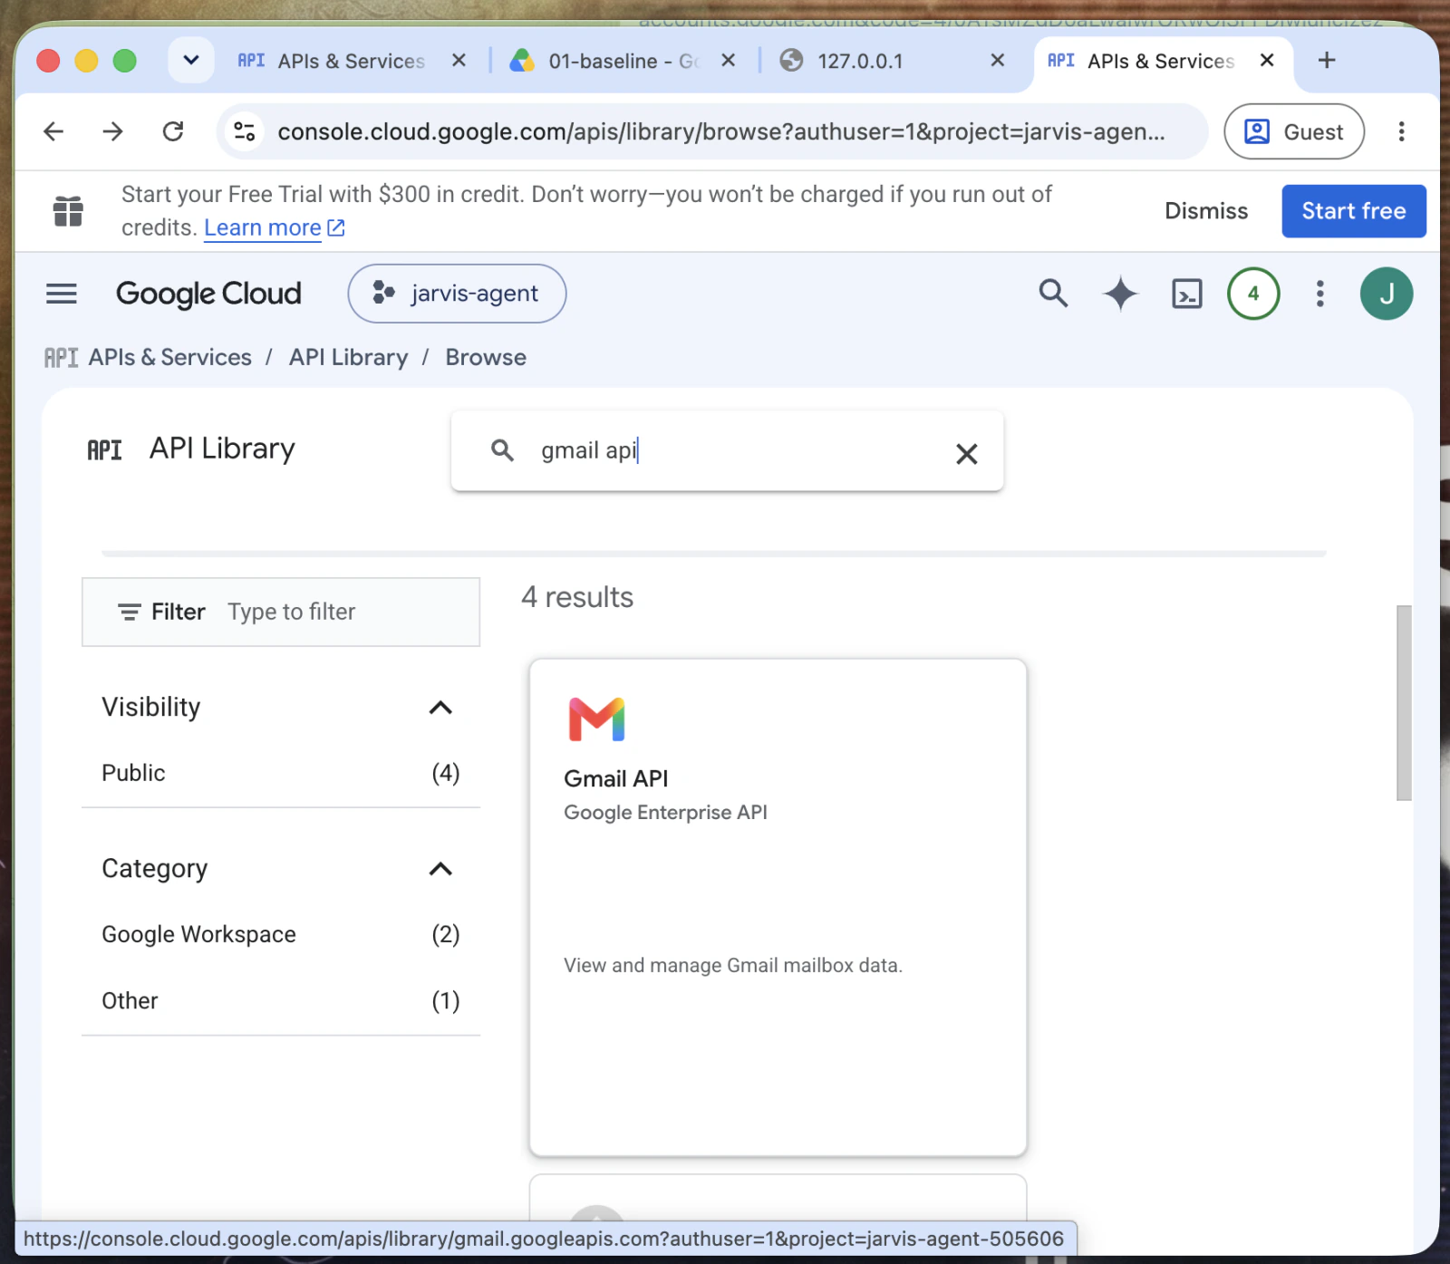
Task: Click the Gmail logo on the result card
Action: (x=596, y=719)
